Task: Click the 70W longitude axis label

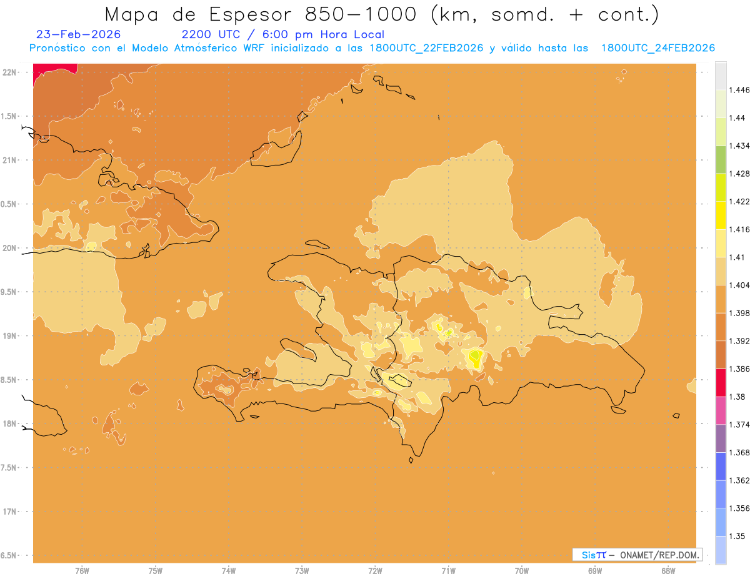Action: (x=522, y=571)
